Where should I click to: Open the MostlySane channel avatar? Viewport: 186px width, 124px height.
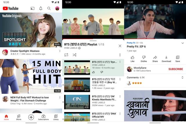(130, 69)
